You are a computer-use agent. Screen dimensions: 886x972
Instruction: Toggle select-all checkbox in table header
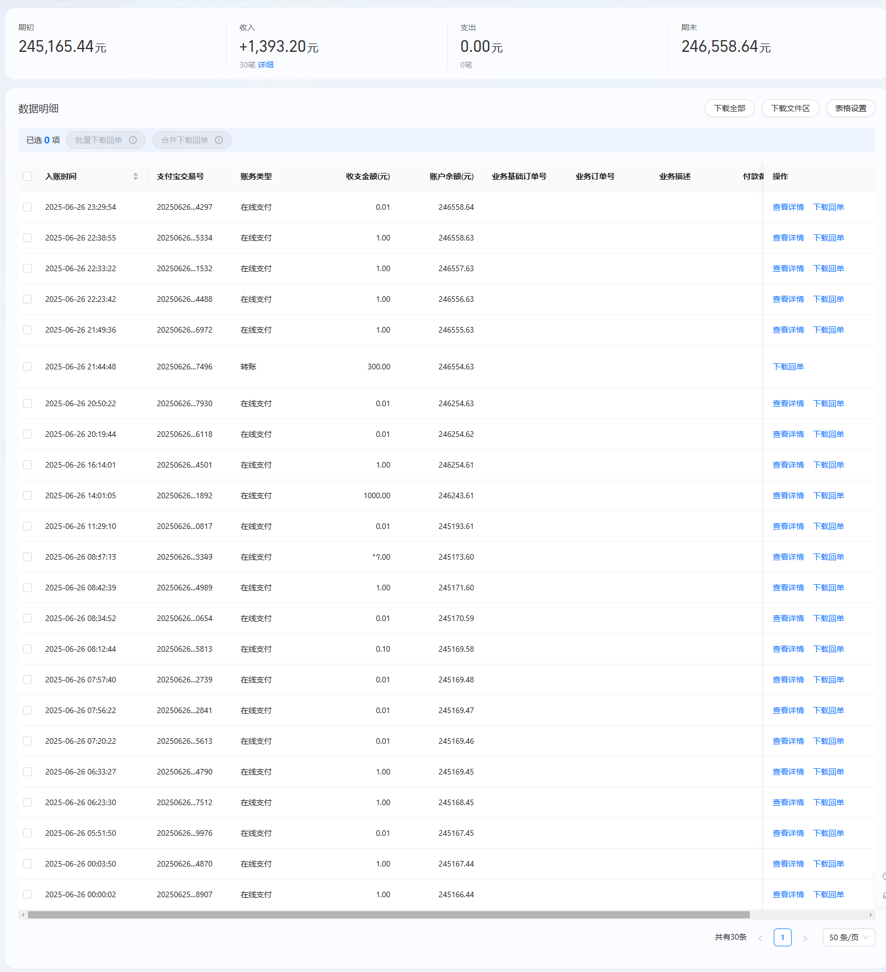tap(27, 176)
